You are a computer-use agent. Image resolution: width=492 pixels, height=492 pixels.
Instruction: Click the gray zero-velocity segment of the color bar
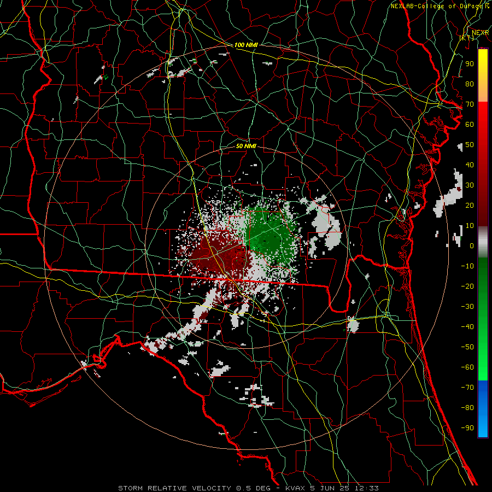click(x=483, y=242)
